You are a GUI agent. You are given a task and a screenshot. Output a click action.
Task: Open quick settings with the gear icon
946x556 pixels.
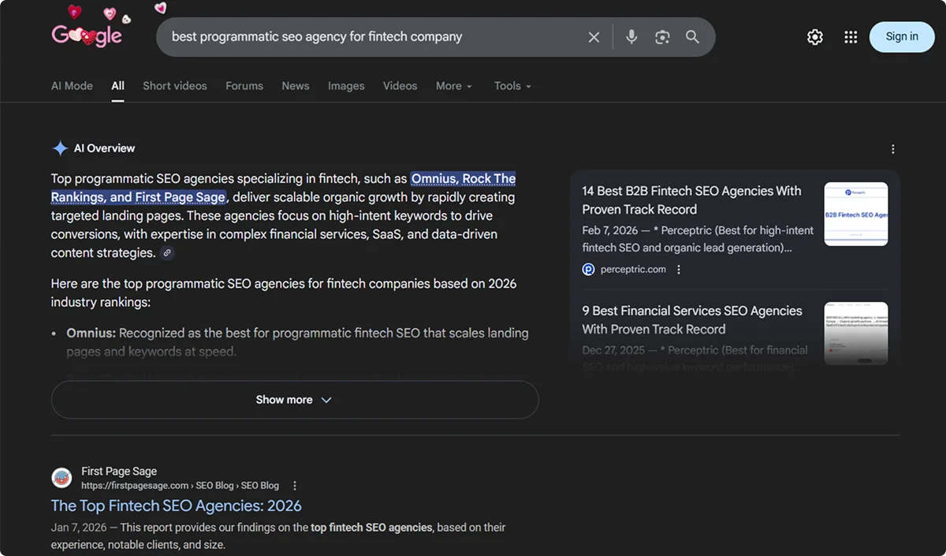point(814,36)
